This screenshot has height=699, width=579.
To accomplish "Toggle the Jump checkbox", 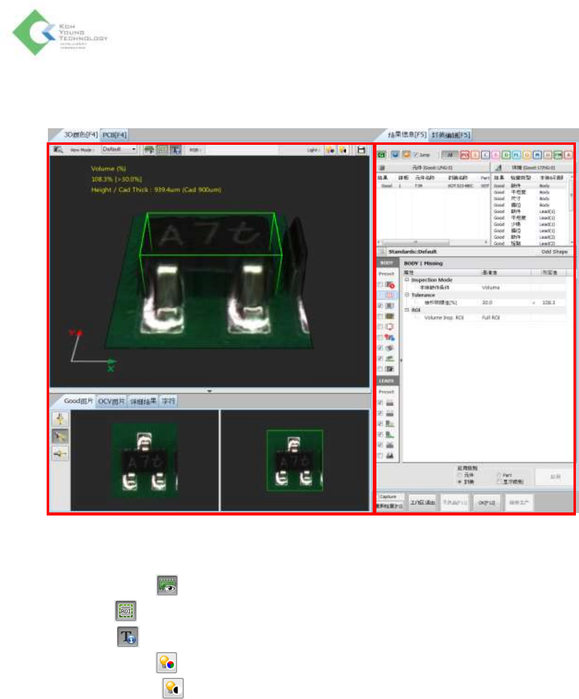I will (416, 155).
